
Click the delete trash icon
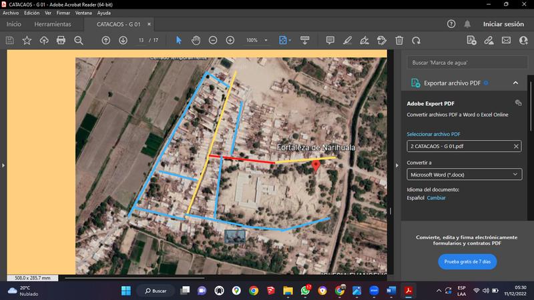(x=399, y=41)
